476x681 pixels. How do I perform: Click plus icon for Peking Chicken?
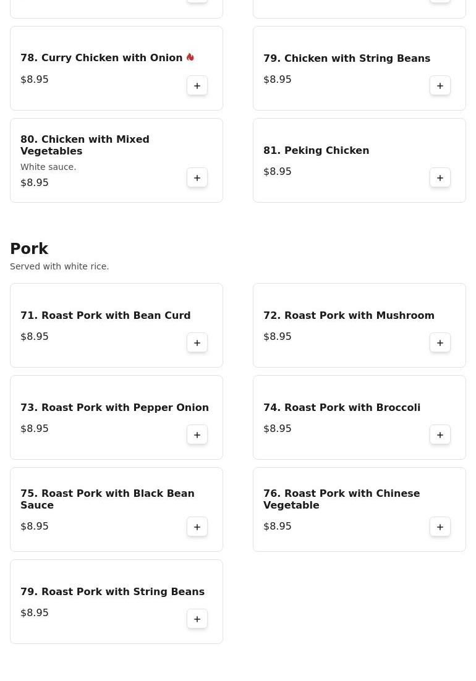tap(440, 177)
